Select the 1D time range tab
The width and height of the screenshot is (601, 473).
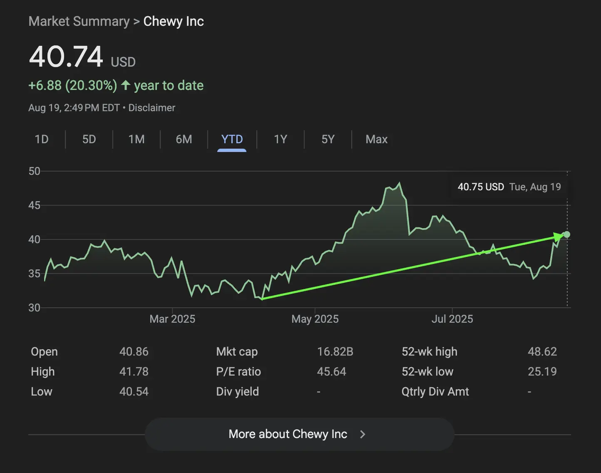click(x=42, y=139)
